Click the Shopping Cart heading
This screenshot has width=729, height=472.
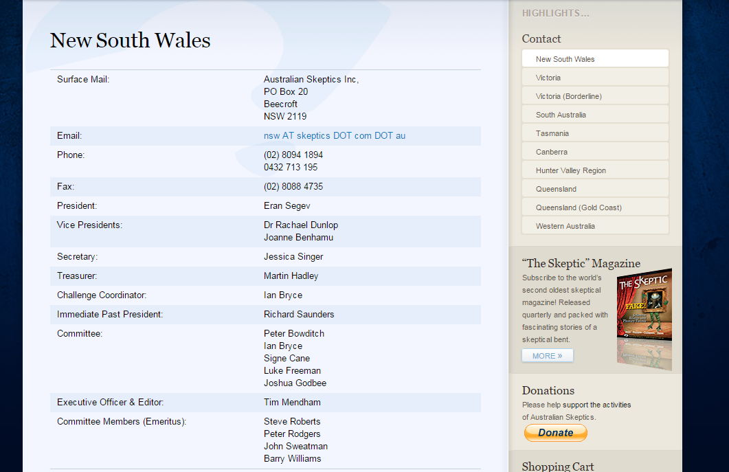(557, 466)
